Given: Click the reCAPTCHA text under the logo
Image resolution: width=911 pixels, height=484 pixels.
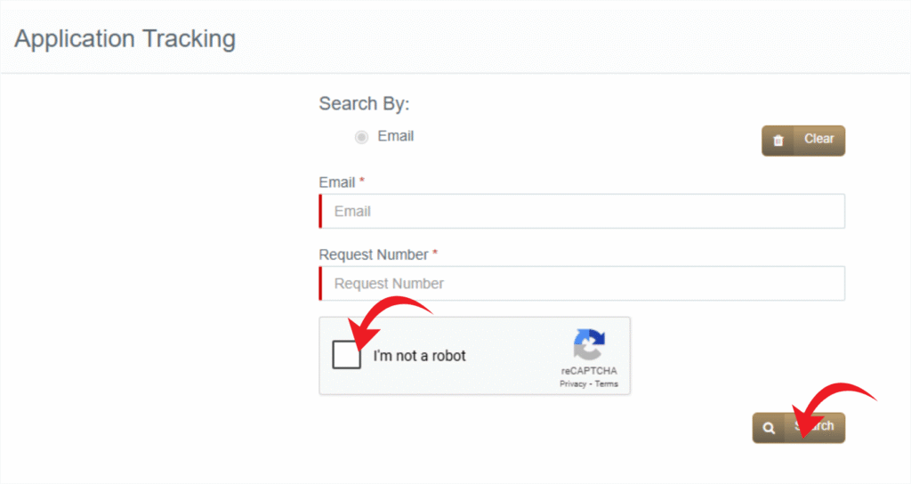Looking at the screenshot, I should coord(589,371).
